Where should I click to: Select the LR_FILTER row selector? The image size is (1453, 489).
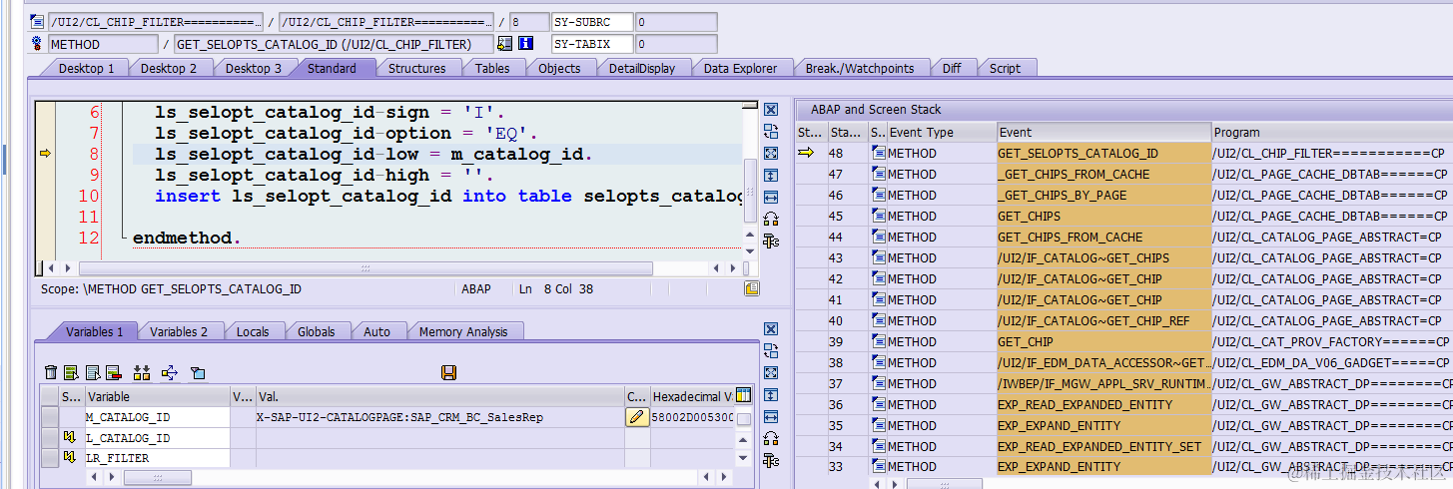tap(49, 457)
